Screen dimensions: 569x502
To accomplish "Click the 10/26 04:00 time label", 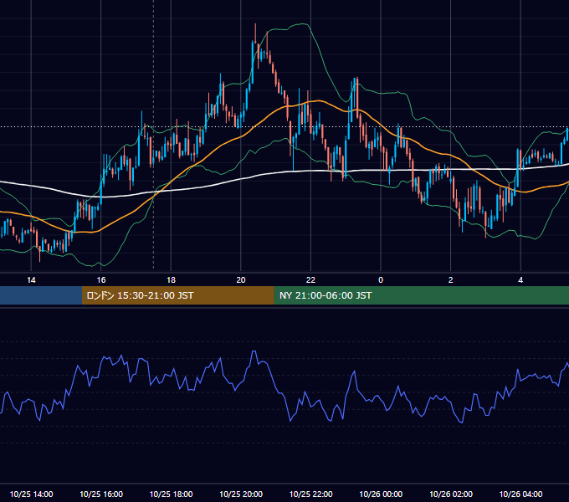I will (520, 494).
